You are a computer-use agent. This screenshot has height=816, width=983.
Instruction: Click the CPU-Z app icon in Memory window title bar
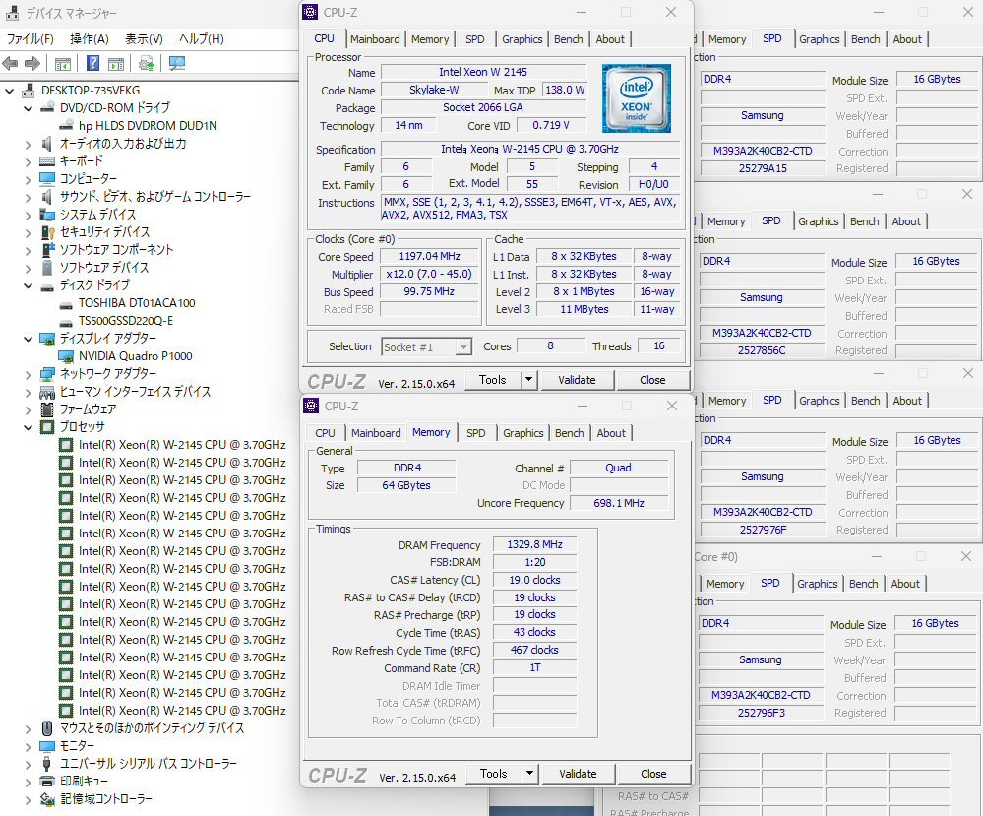pyautogui.click(x=311, y=406)
